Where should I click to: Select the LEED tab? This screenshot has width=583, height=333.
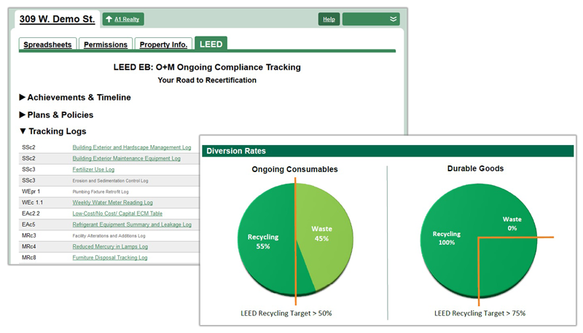(x=211, y=44)
